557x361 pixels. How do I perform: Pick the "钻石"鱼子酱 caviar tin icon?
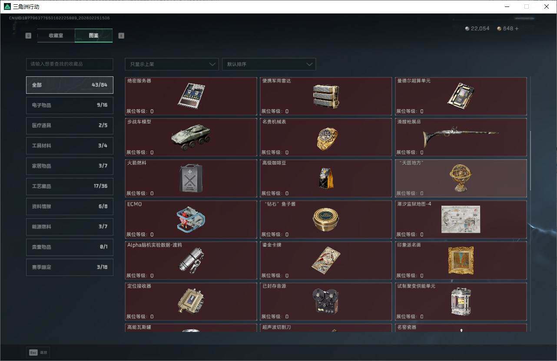[x=326, y=220]
